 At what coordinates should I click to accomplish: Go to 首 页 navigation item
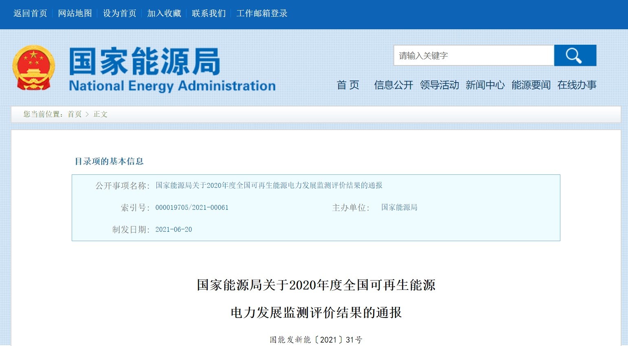[348, 85]
